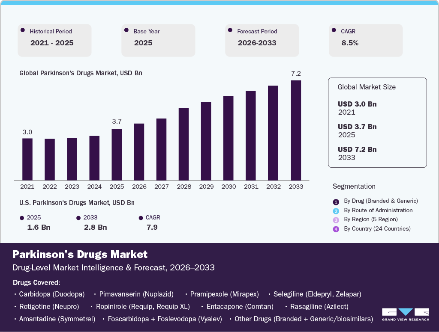Click the 3.7 value label above 2025
The width and height of the screenshot is (439, 332).
[x=117, y=121]
